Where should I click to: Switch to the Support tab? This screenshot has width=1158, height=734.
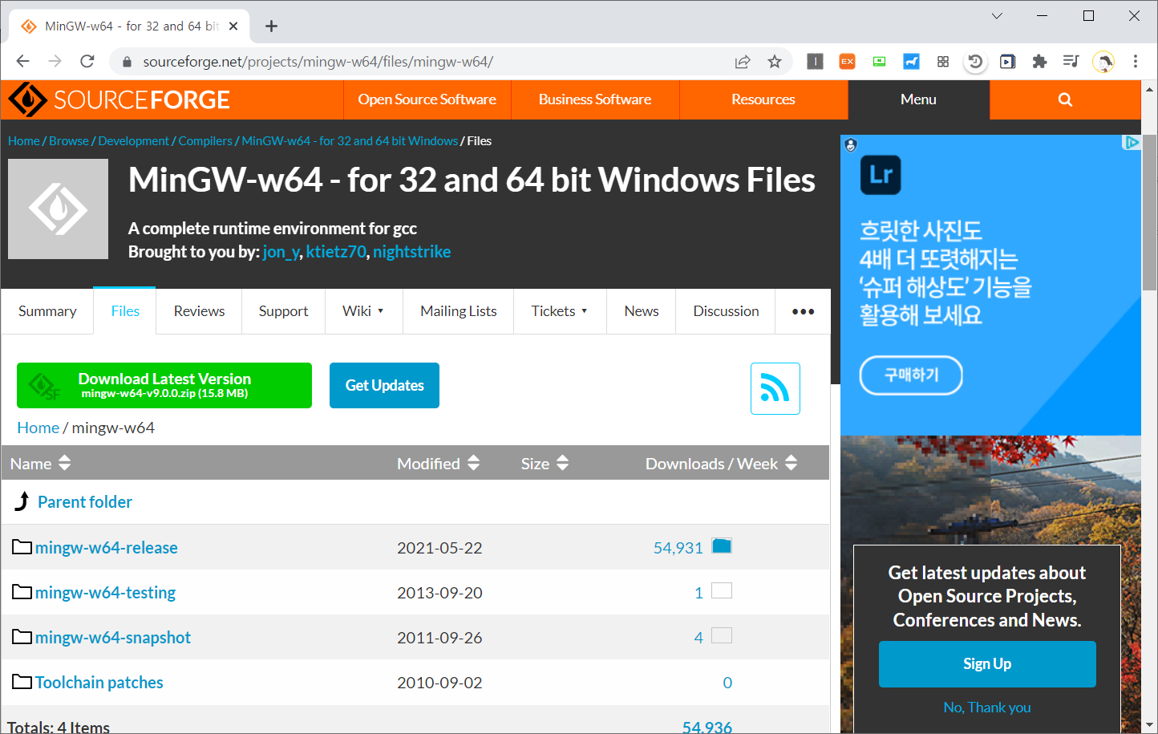283,311
